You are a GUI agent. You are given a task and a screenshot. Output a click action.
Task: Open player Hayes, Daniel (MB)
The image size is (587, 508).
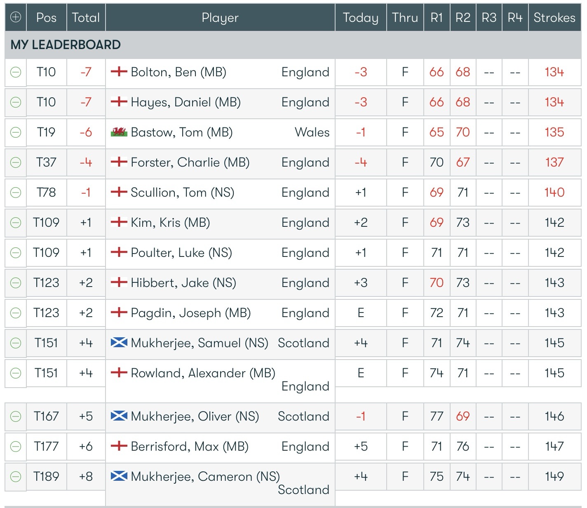[185, 102]
